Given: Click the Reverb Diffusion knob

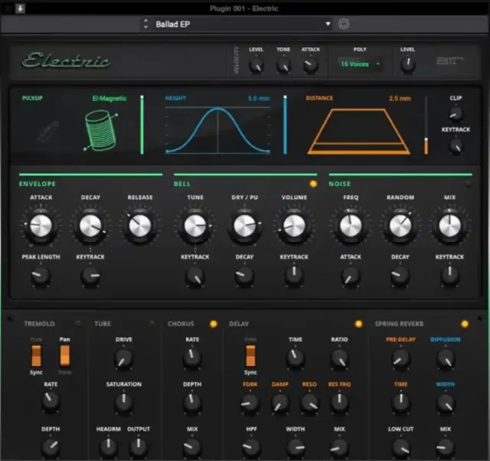Looking at the screenshot, I should coord(446,358).
